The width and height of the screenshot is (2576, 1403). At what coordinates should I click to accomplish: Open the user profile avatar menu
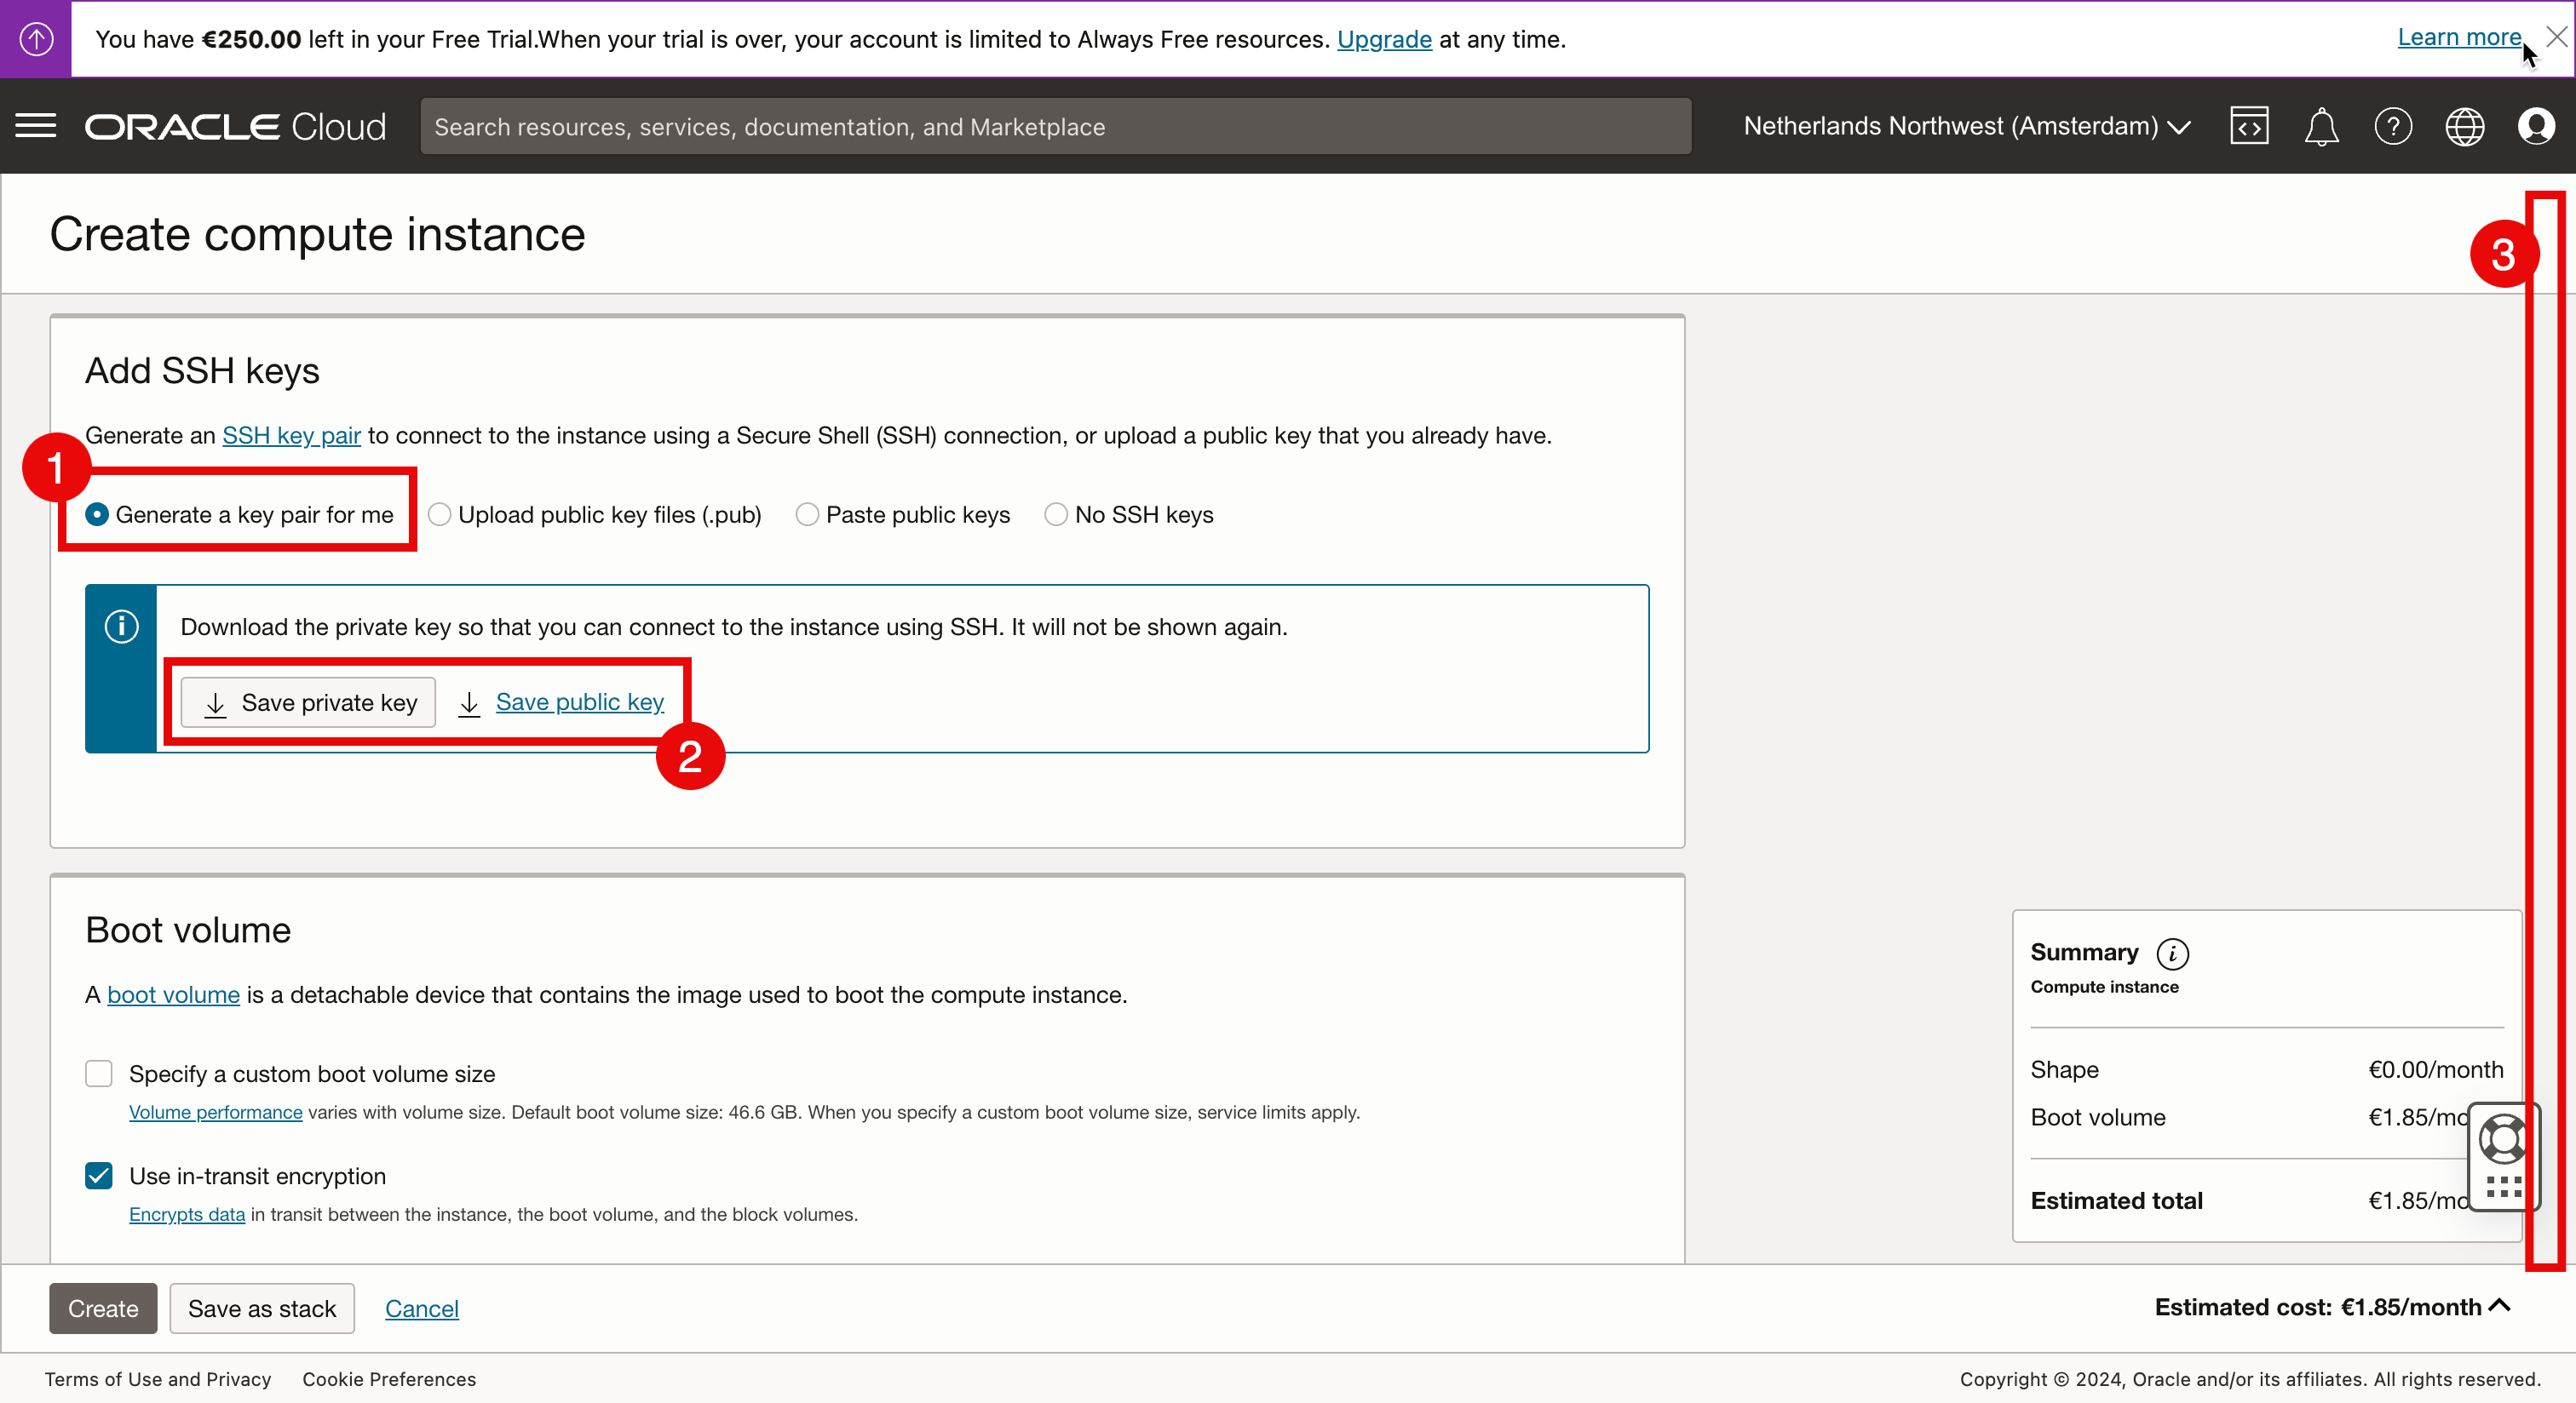[2536, 126]
